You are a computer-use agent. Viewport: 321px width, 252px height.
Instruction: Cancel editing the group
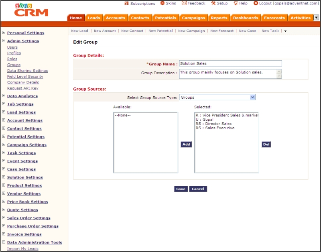coord(198,189)
